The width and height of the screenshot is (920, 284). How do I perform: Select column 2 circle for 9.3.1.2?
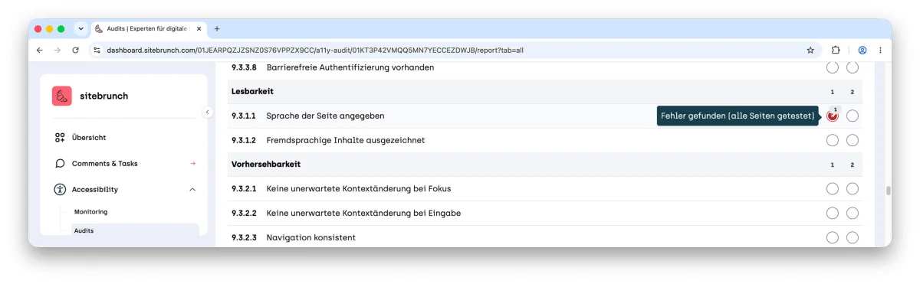click(853, 140)
